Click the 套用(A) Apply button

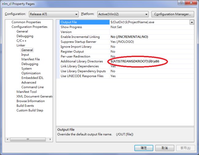(186, 148)
